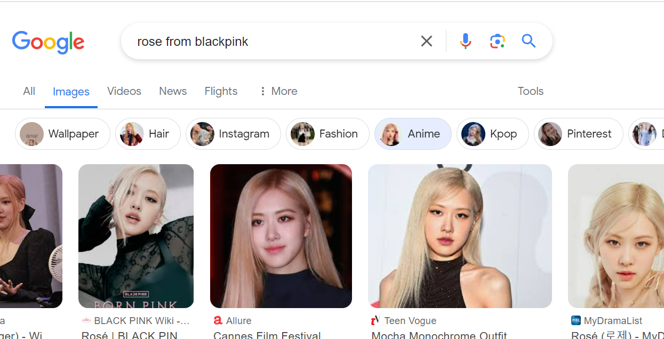This screenshot has height=339, width=664.
Task: Filter images by Hair chip
Action: pyautogui.click(x=148, y=134)
